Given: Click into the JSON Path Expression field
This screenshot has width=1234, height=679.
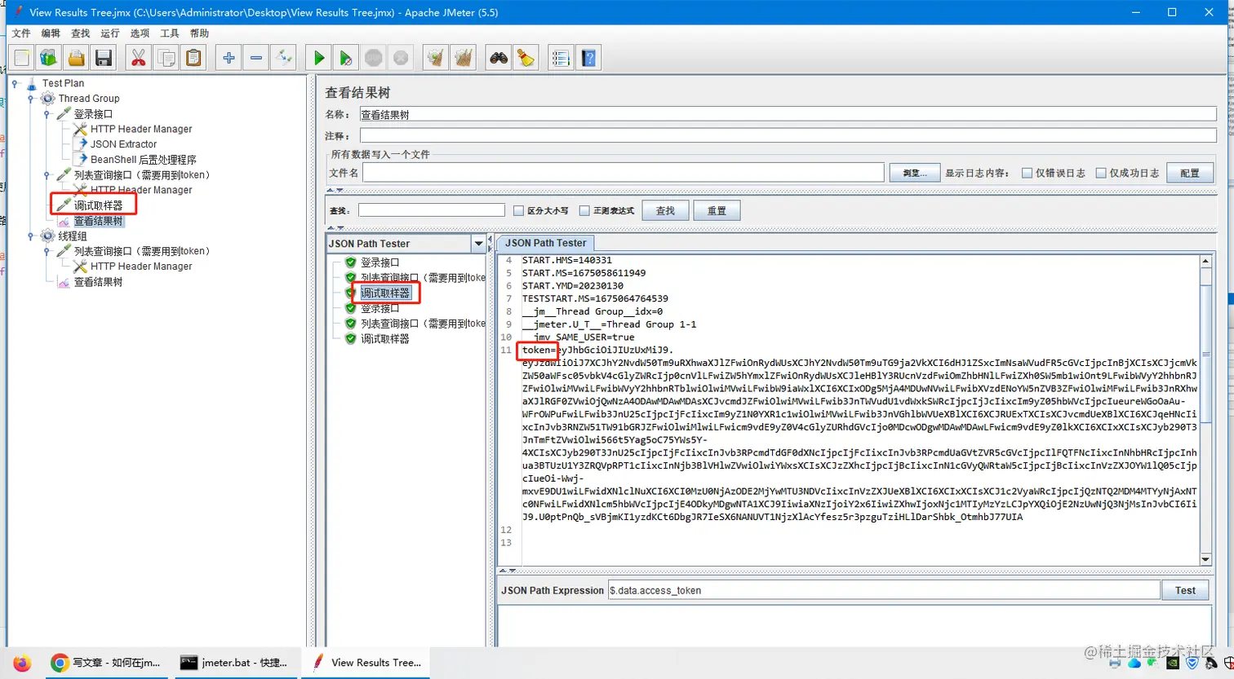Looking at the screenshot, I should [884, 590].
